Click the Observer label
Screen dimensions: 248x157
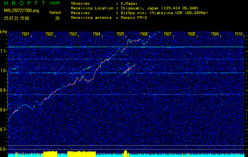point(80,4)
